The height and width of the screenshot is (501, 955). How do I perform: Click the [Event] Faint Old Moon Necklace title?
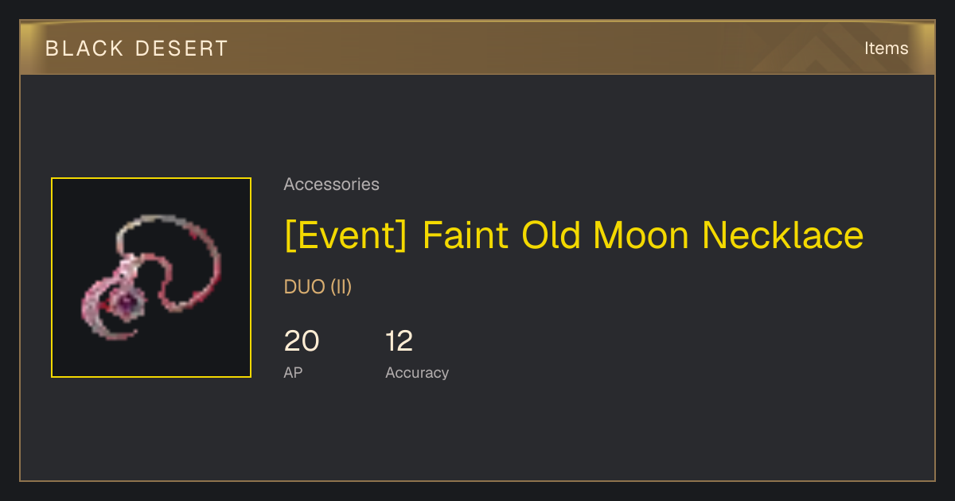click(x=574, y=235)
